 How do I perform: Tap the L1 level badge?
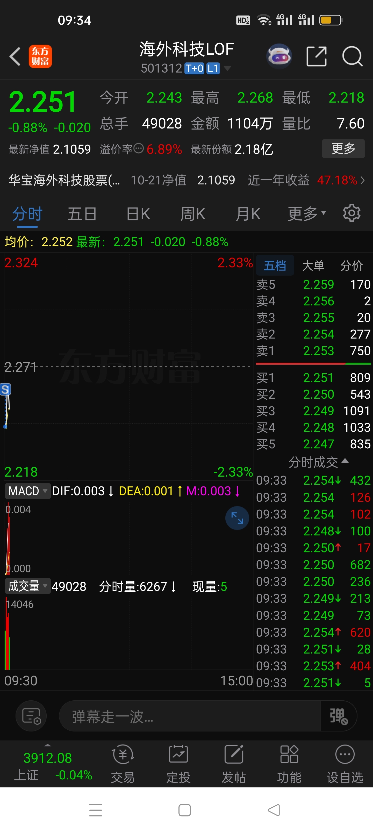coord(213,69)
